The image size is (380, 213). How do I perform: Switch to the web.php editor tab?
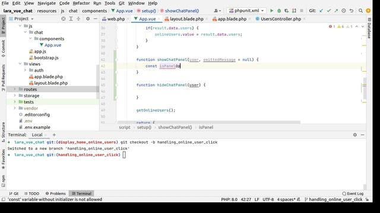116,19
